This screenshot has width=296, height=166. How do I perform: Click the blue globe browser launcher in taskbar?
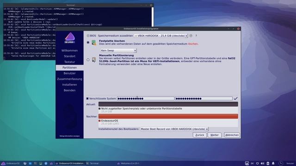(46, 163)
